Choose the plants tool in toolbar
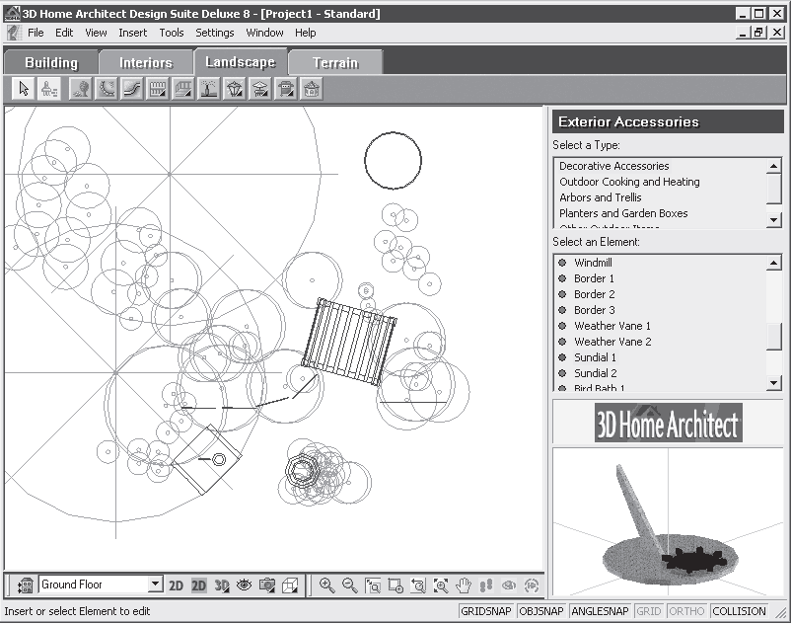The image size is (791, 624). 81,89
